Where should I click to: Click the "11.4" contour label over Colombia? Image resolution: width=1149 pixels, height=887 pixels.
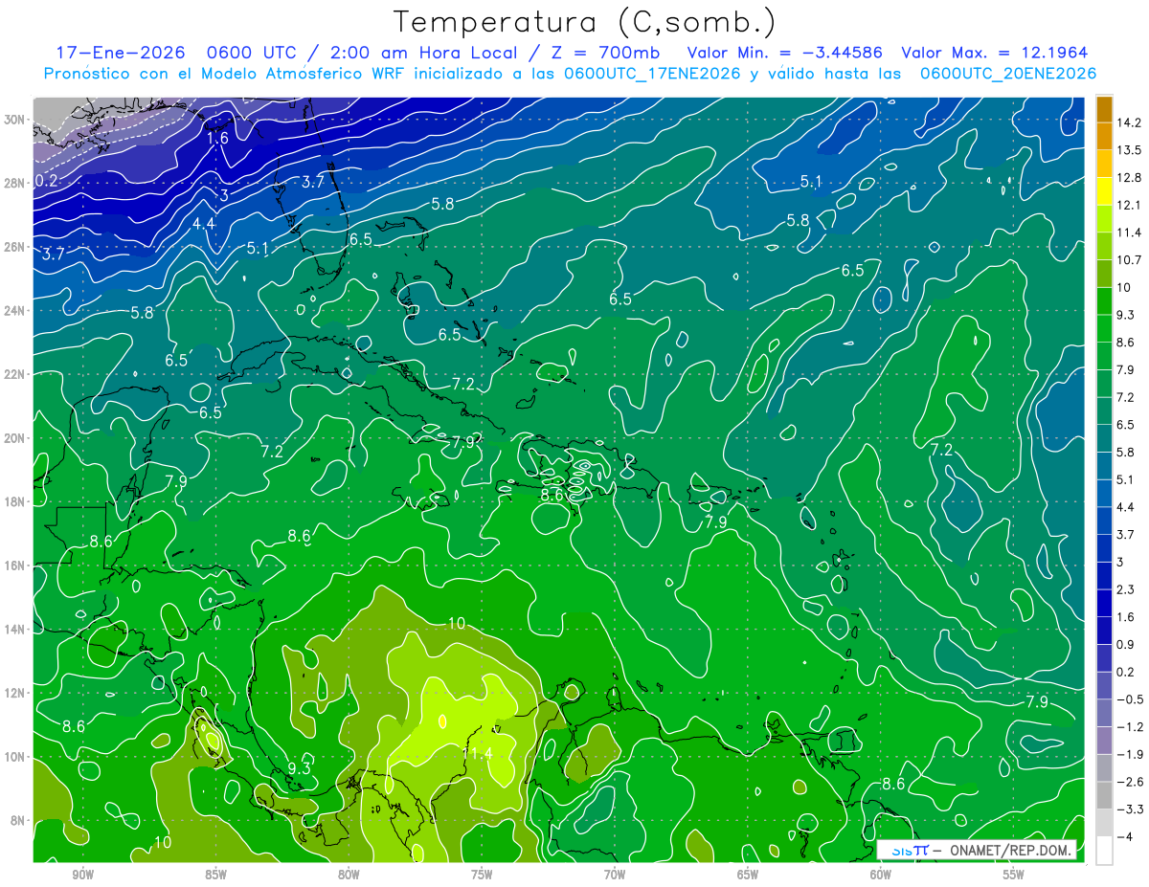(477, 755)
